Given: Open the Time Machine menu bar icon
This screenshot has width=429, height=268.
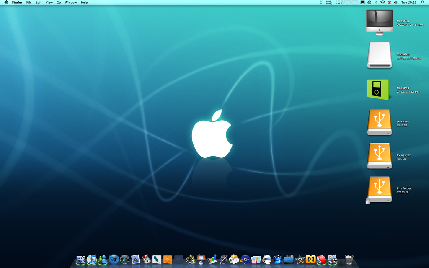Looking at the screenshot, I should click(x=370, y=3).
